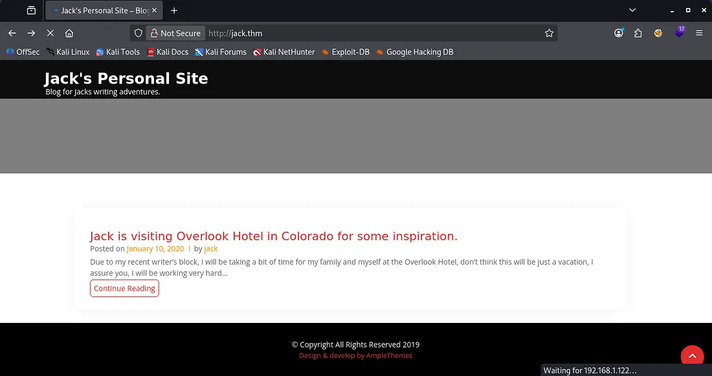The width and height of the screenshot is (712, 376).
Task: Open the extensions puzzle icon
Action: click(x=638, y=33)
